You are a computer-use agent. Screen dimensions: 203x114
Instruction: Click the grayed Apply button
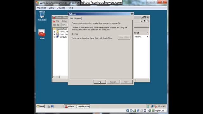[x=126, y=82]
